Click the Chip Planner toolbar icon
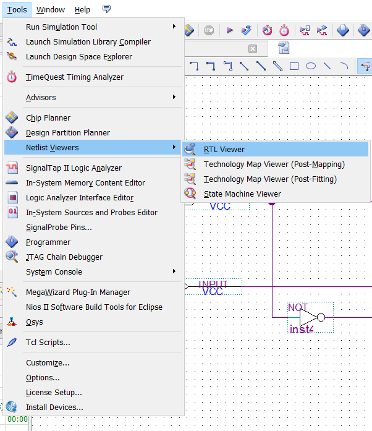 pyautogui.click(x=189, y=30)
